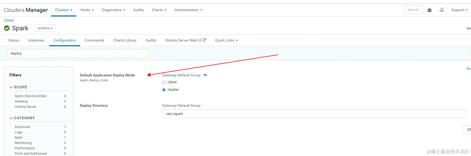The height and width of the screenshot is (156, 471).
Task: Go to the CDH6 cluster link
Action: pyautogui.click(x=9, y=20)
